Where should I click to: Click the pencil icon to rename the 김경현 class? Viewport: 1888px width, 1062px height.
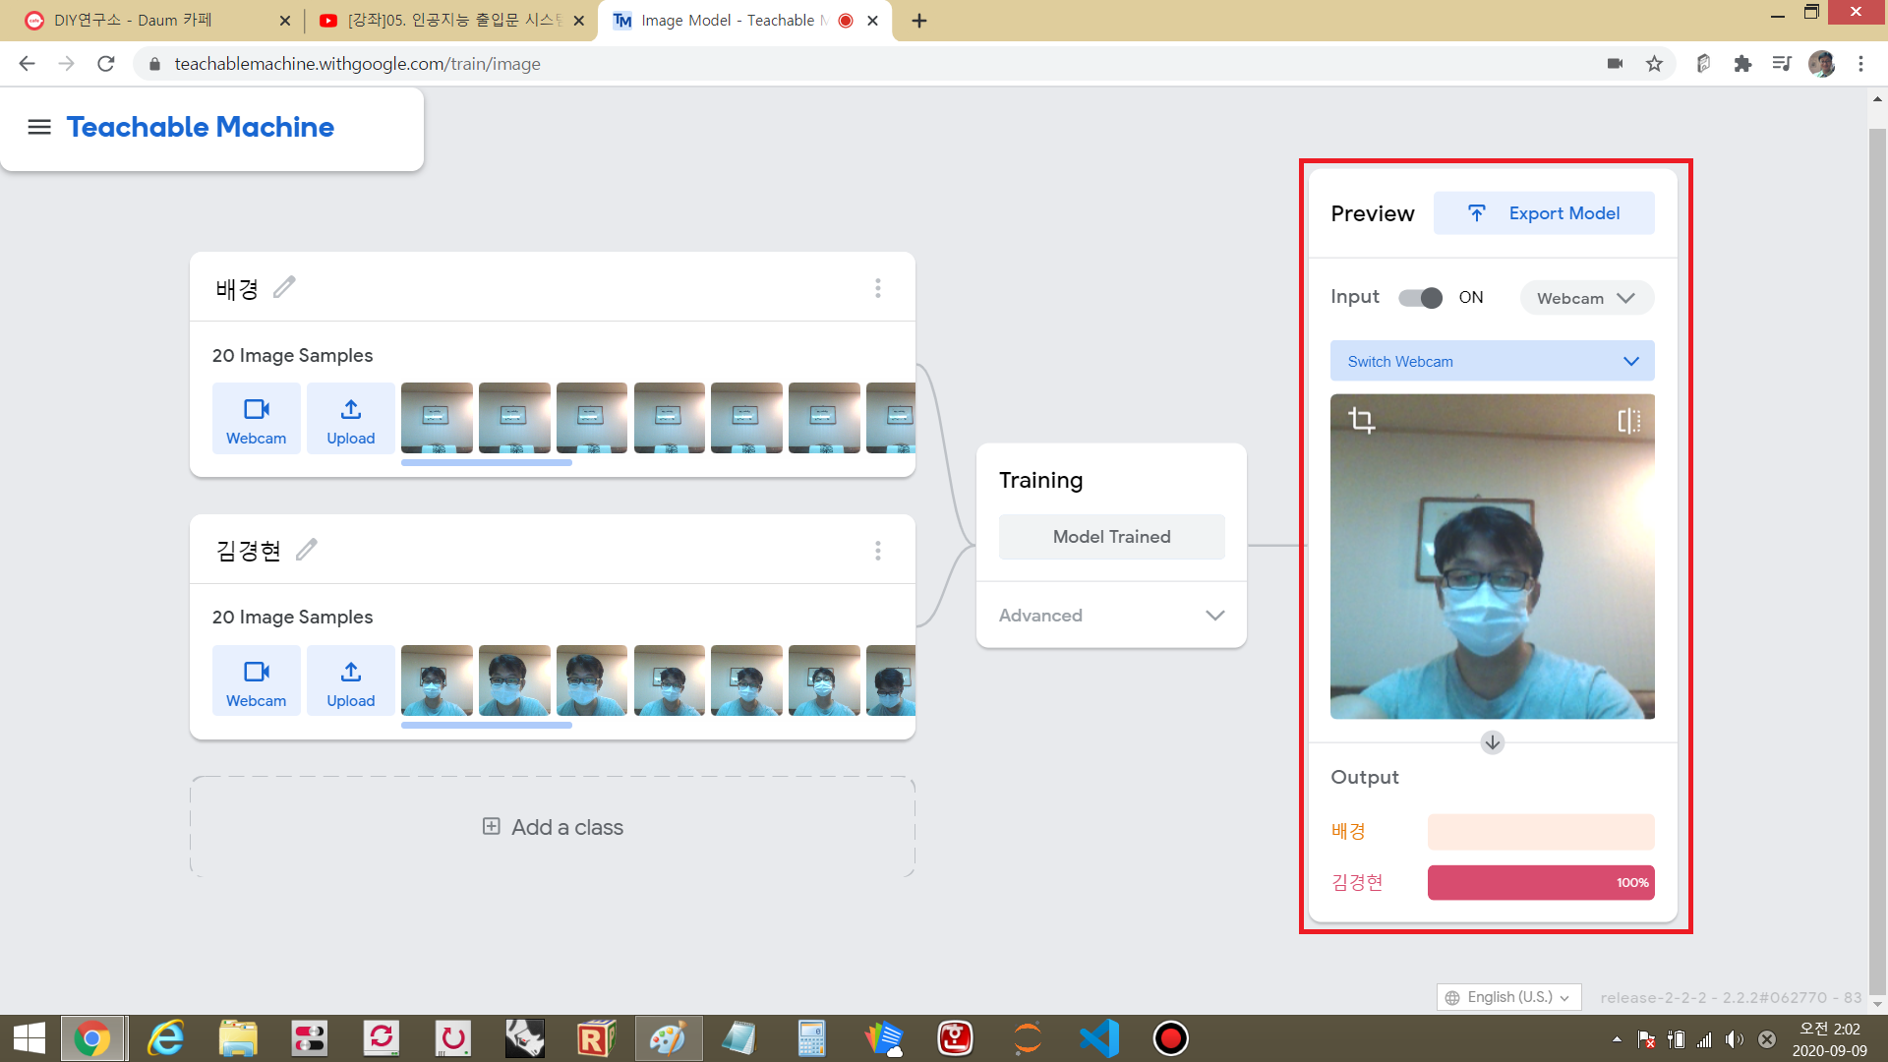[307, 549]
